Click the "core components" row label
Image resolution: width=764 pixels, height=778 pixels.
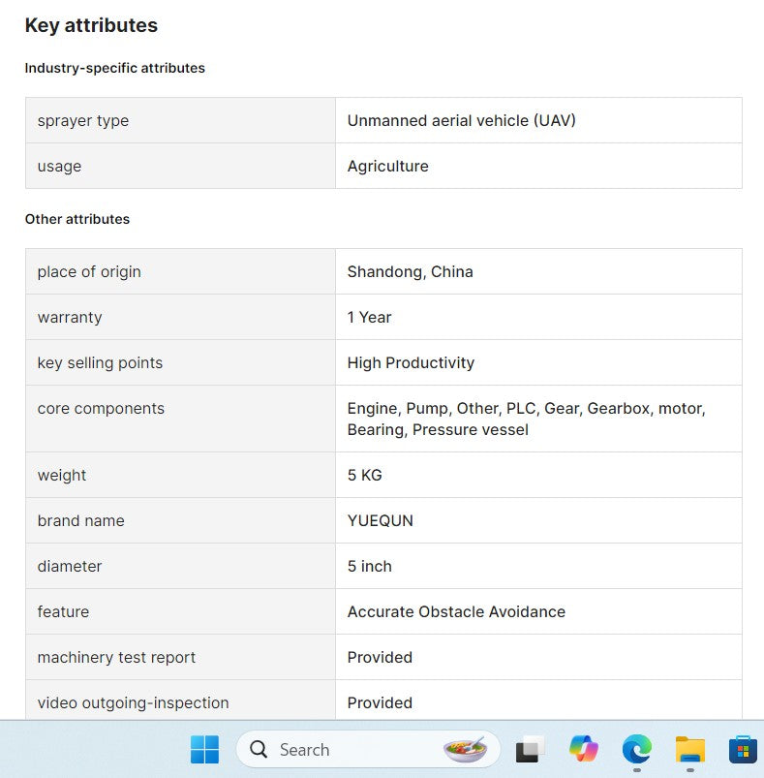tap(101, 408)
